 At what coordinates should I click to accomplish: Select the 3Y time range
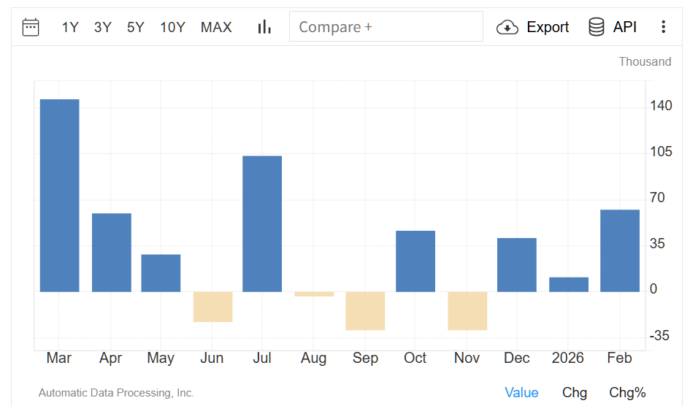(x=103, y=28)
